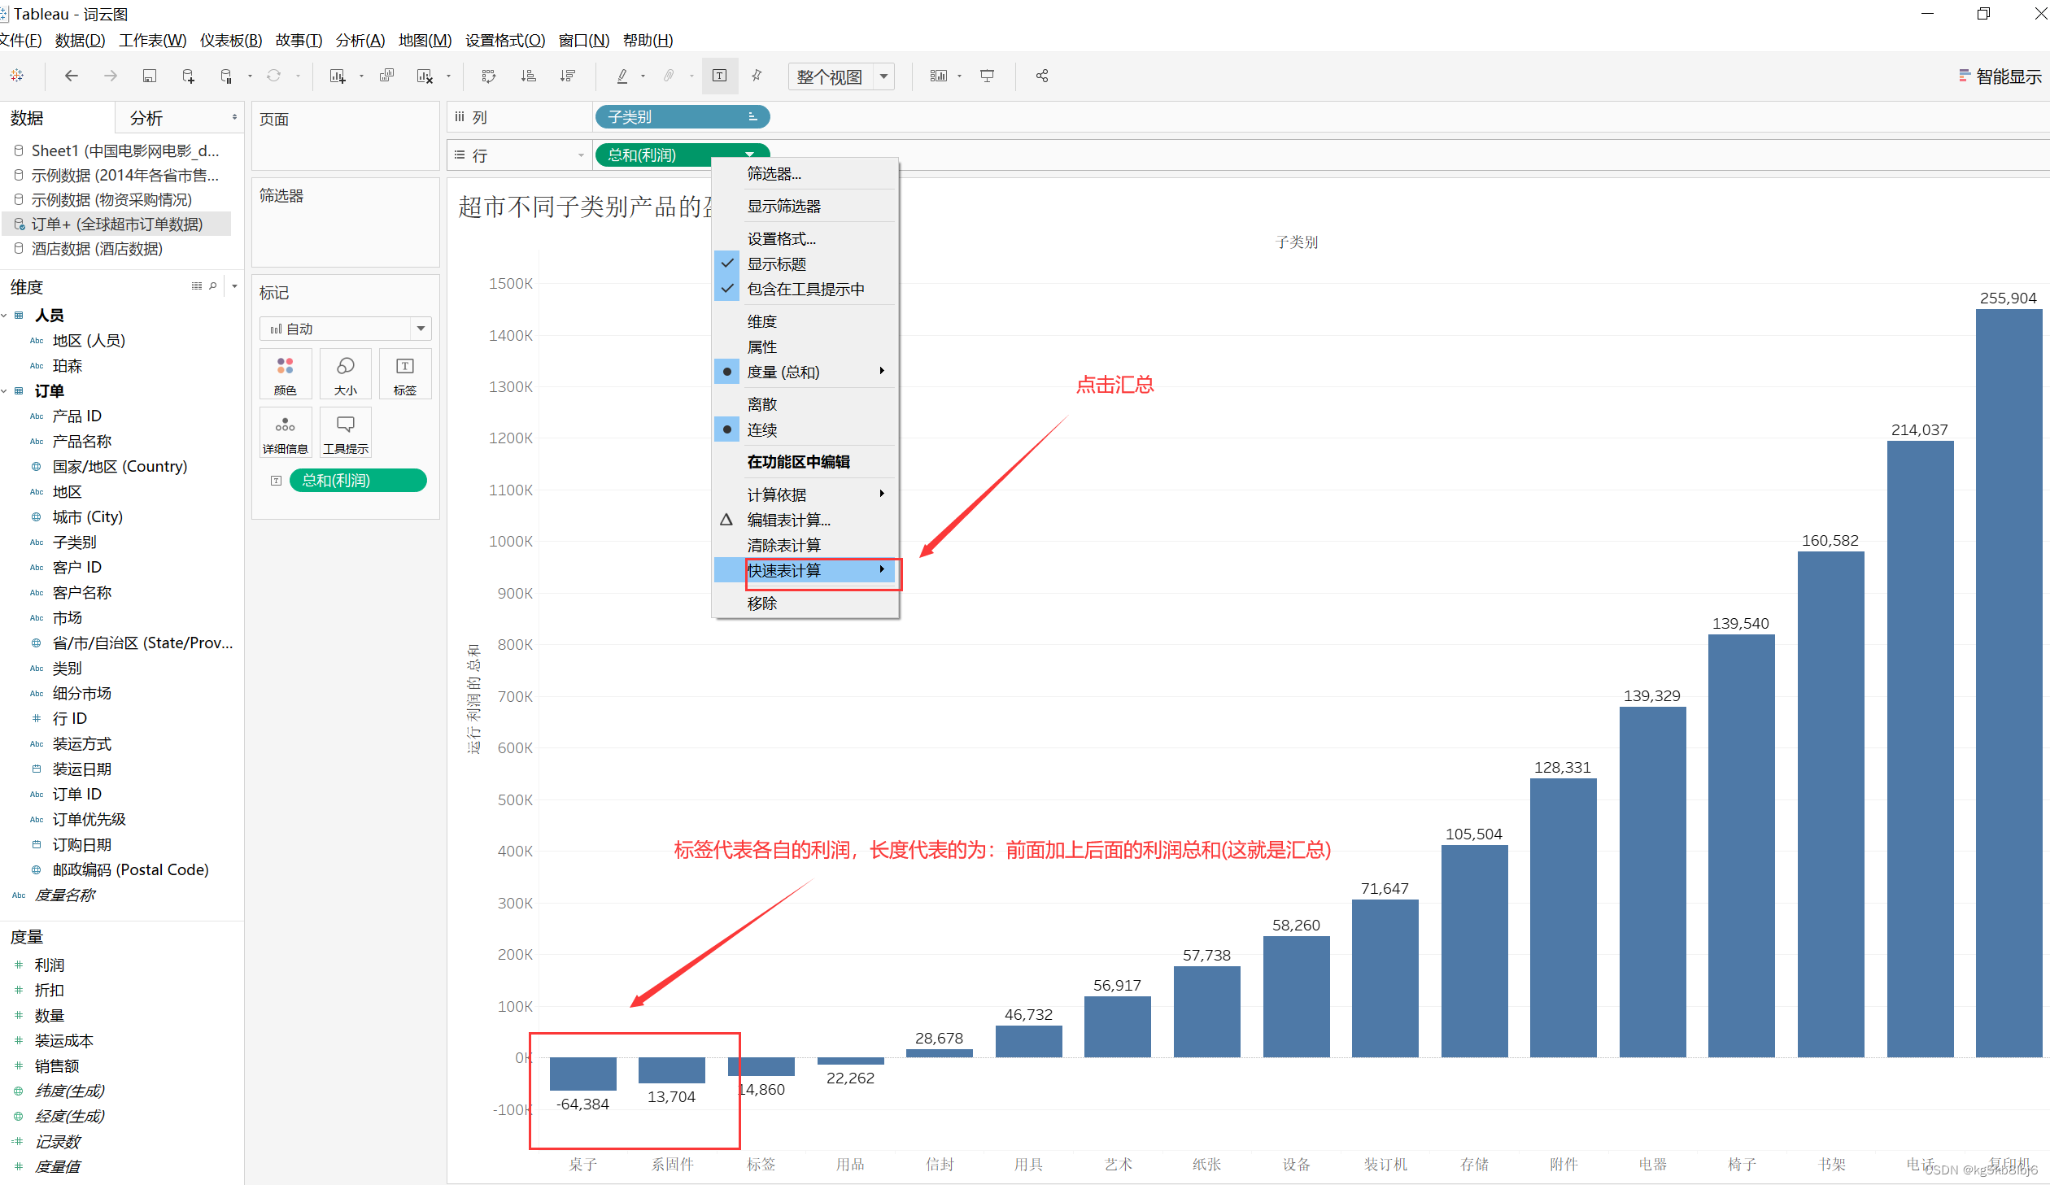Click the redo forward arrow in toolbar
Viewport: 2050px width, 1185px height.
coord(111,76)
